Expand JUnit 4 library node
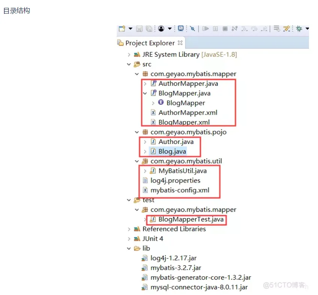318x295 pixels. [x=129, y=239]
